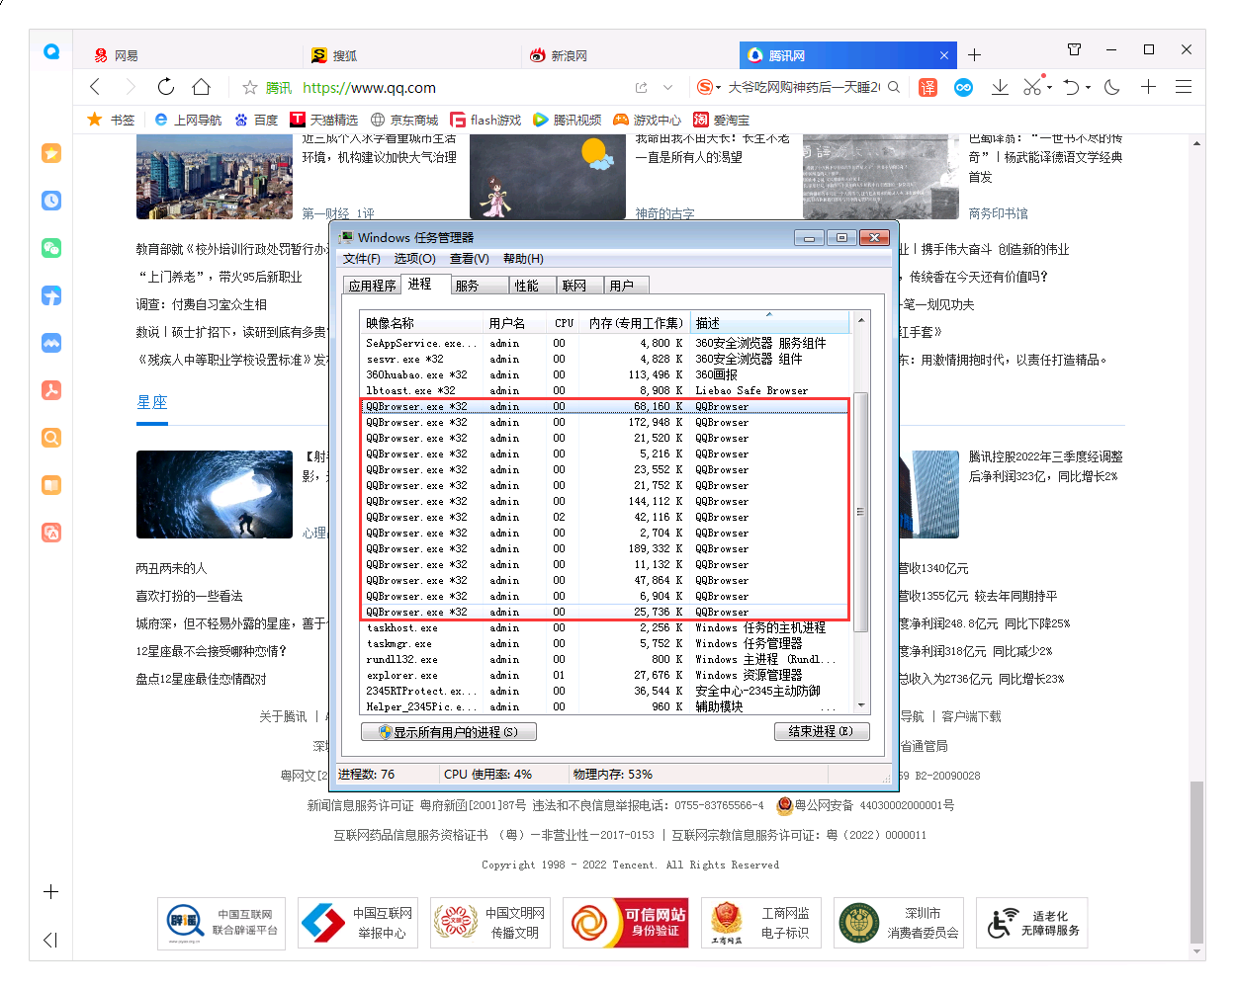Click the 结束进程 button
This screenshot has height=990, width=1235.
click(822, 732)
